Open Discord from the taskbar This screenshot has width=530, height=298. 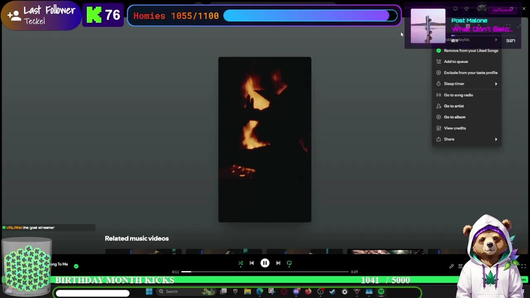[296, 291]
